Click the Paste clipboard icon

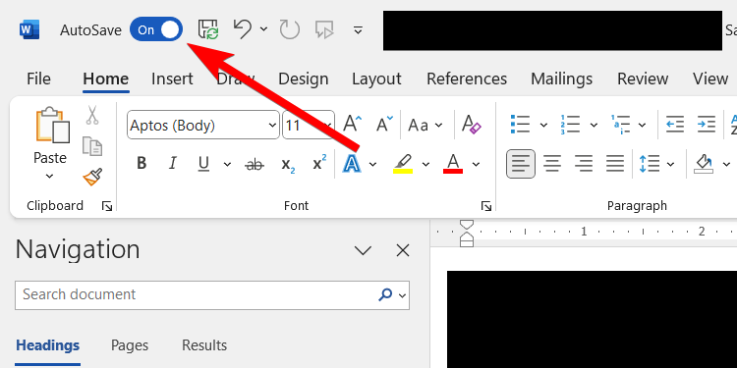coord(52,125)
